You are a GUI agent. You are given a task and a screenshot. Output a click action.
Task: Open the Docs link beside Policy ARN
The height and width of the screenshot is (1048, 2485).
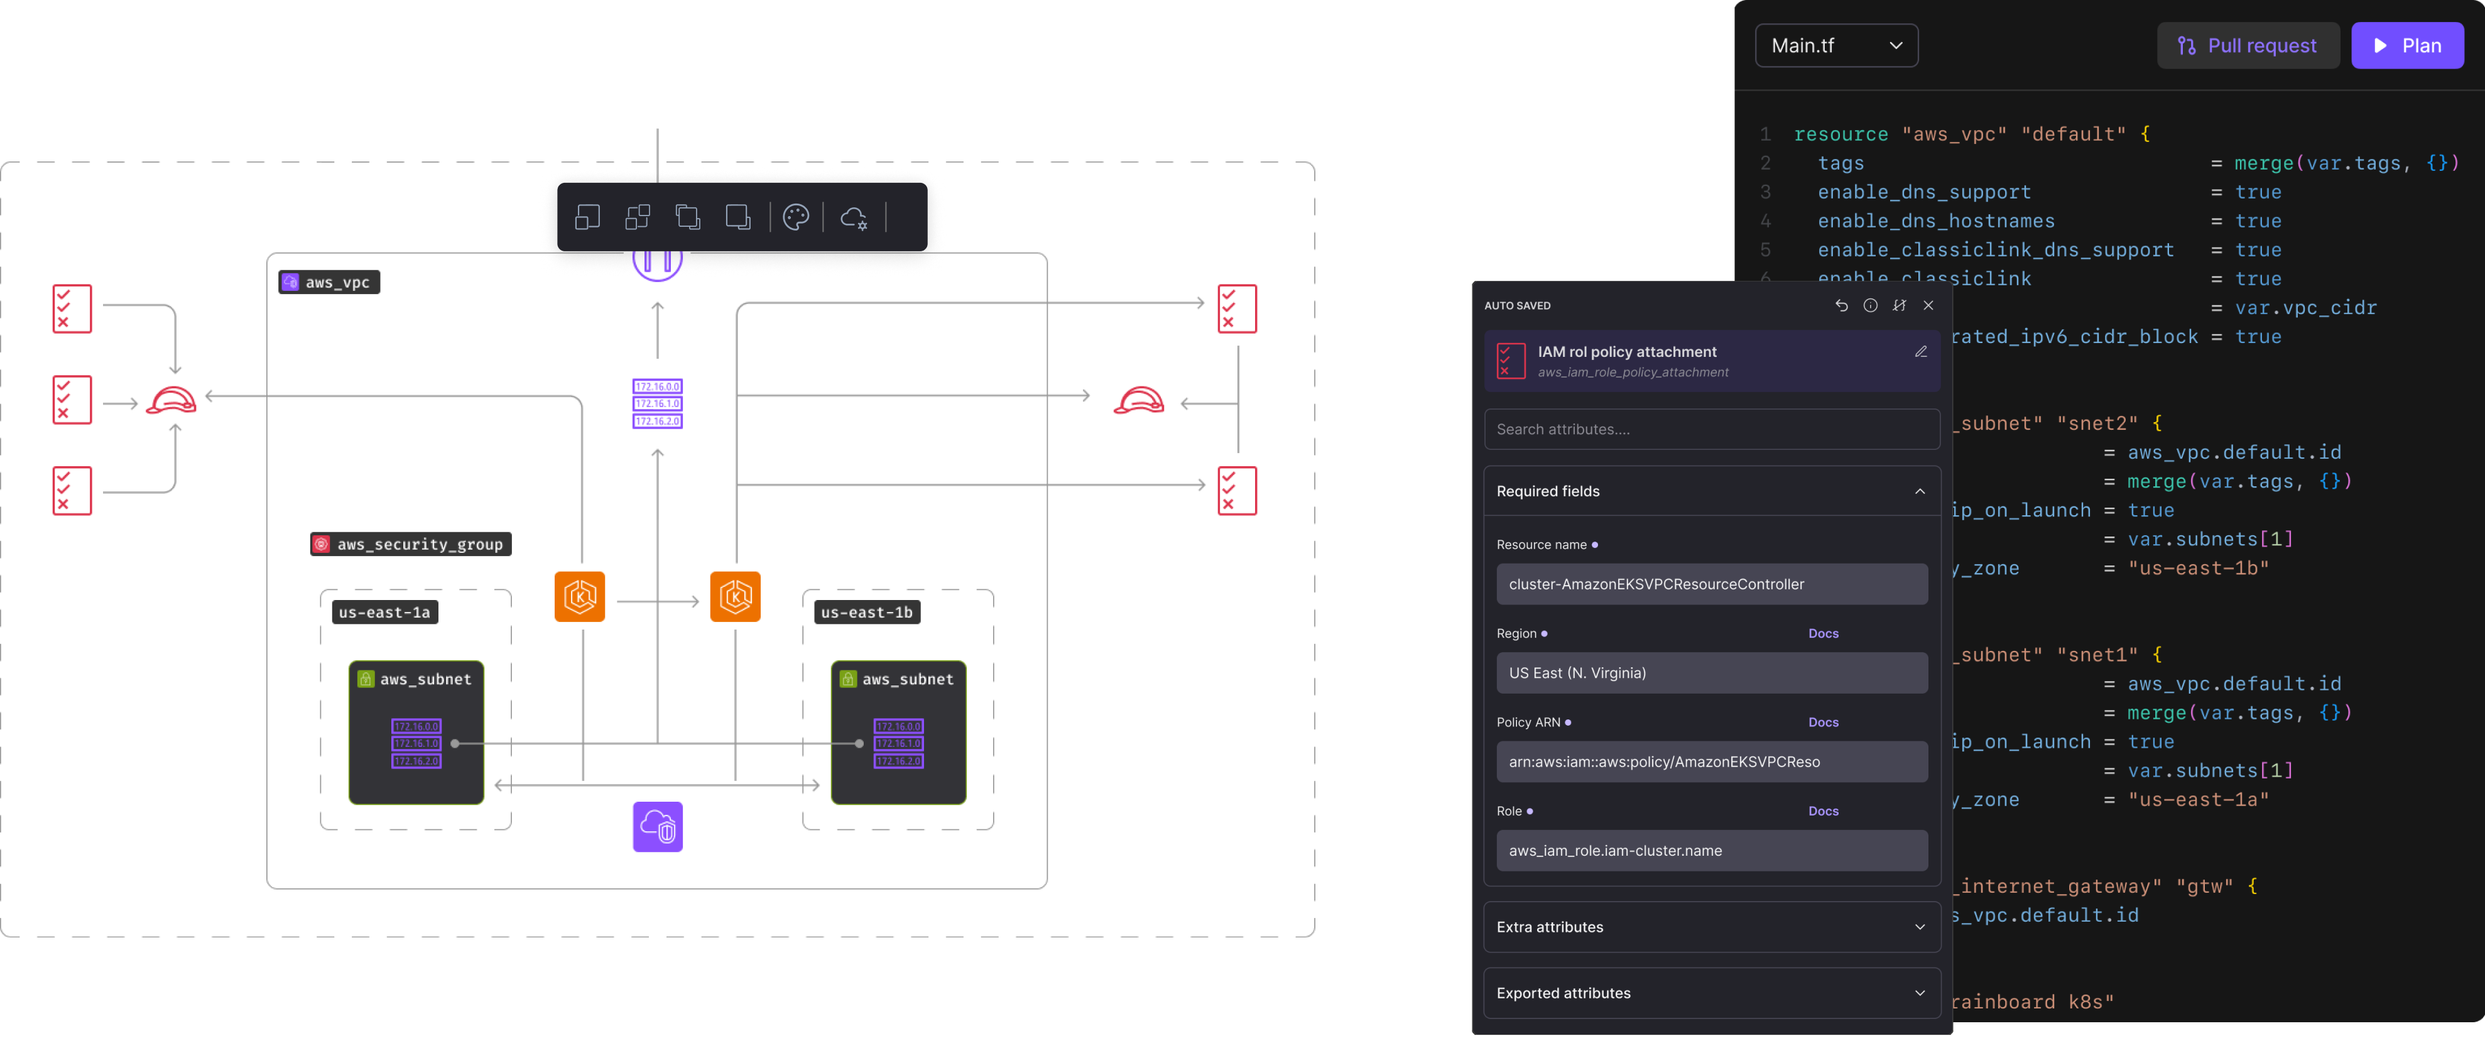[x=1823, y=722]
